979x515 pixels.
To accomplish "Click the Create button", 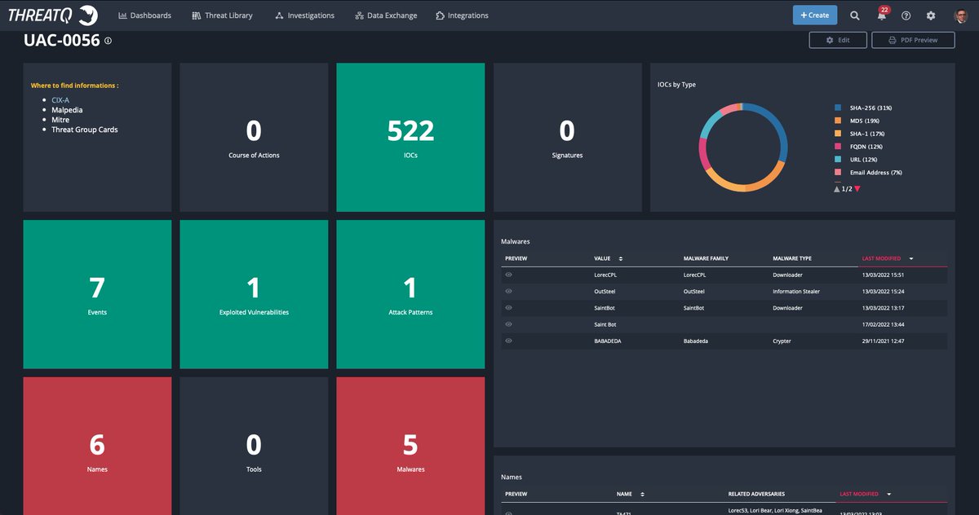I will pyautogui.click(x=814, y=15).
